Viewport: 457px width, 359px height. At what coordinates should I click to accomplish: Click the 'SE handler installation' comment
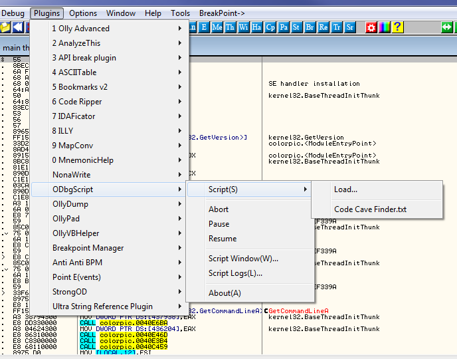314,83
